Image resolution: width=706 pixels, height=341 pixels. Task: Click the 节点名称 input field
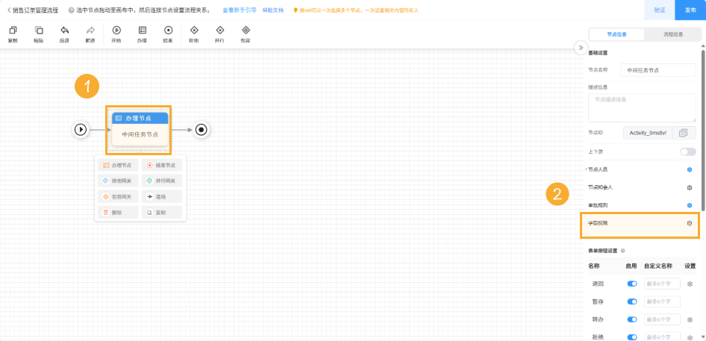point(658,70)
